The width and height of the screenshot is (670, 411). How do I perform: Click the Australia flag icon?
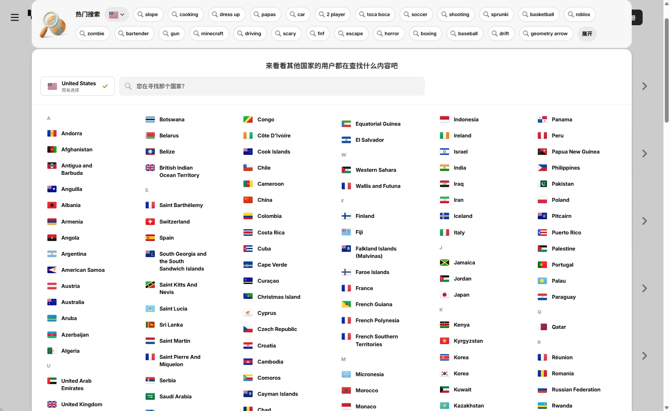click(52, 302)
